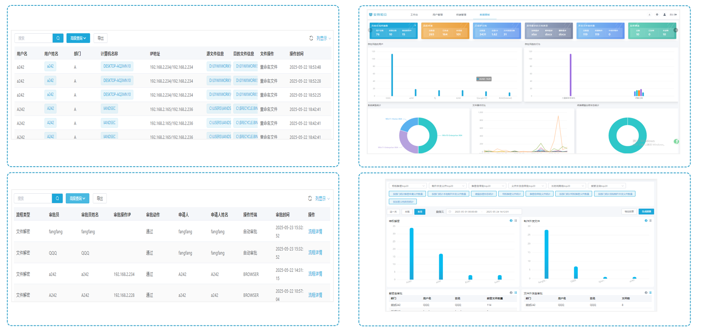This screenshot has width=701, height=330.
Task: Expand 高级查询 in file operation log
Action: pyautogui.click(x=78, y=38)
